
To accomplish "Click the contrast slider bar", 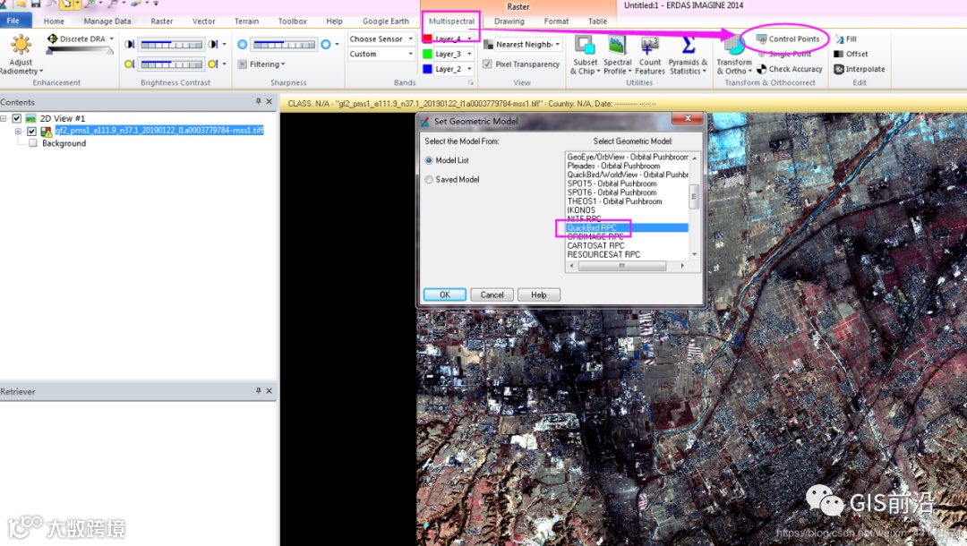I will (171, 45).
